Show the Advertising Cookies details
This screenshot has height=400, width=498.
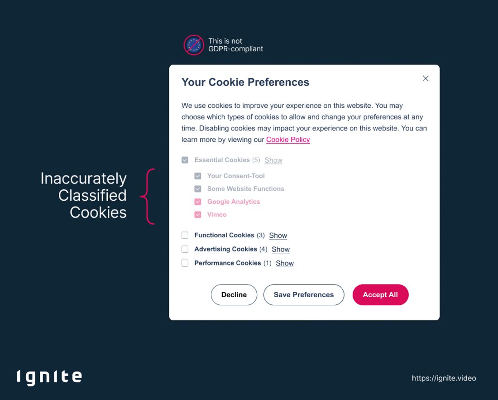pos(281,249)
